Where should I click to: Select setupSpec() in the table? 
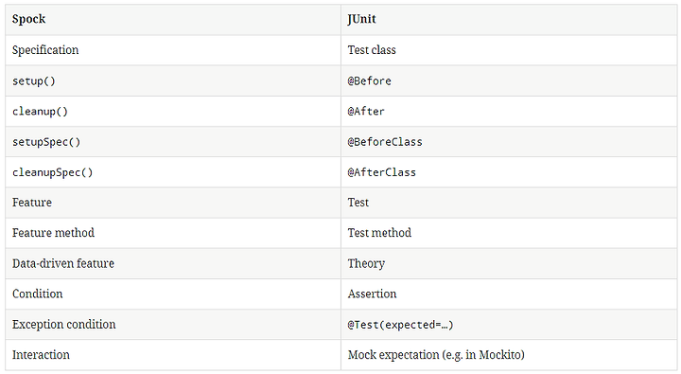(x=46, y=142)
